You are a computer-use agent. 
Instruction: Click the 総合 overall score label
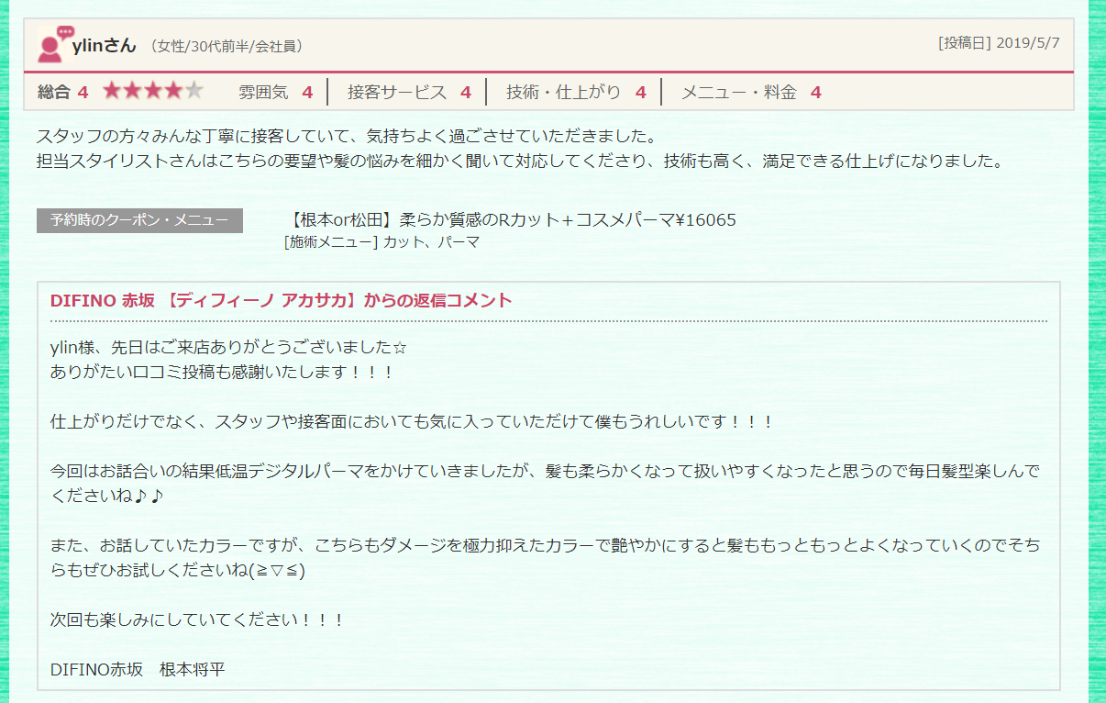pyautogui.click(x=54, y=92)
